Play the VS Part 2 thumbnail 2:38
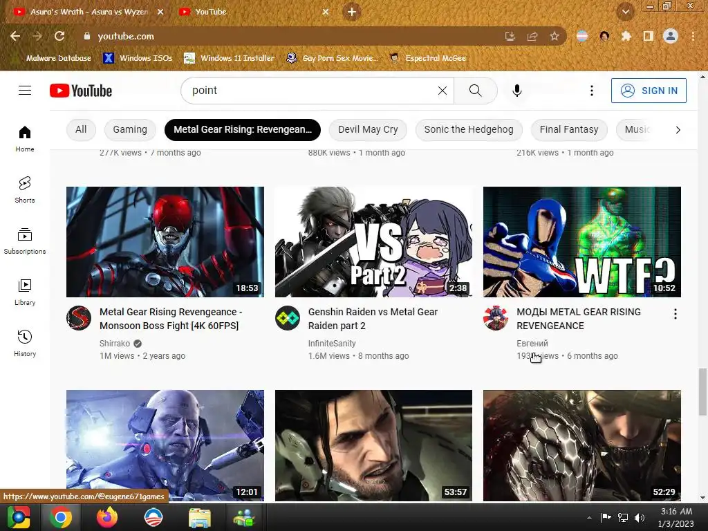 coord(373,242)
